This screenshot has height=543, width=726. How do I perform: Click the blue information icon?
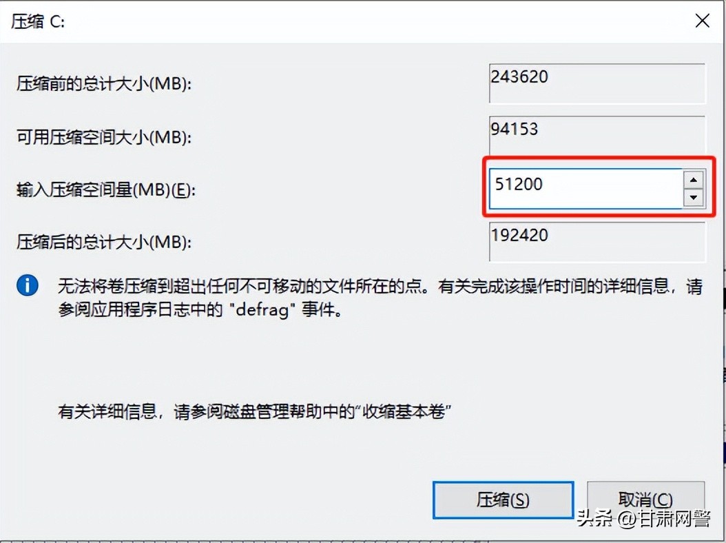28,285
